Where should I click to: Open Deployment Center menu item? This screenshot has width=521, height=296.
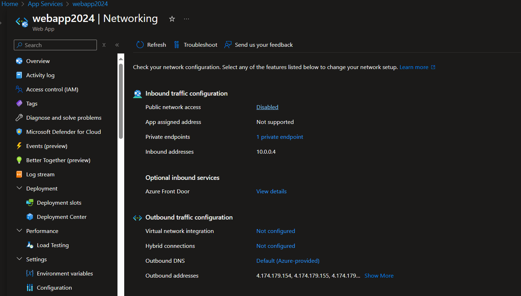click(62, 217)
